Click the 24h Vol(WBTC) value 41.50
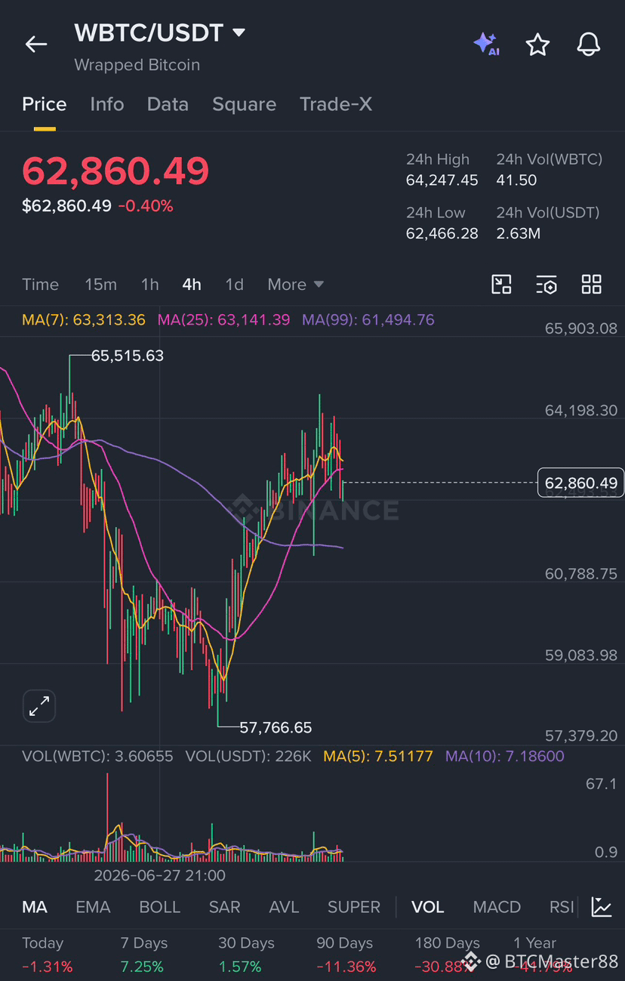This screenshot has height=981, width=625. 516,180
